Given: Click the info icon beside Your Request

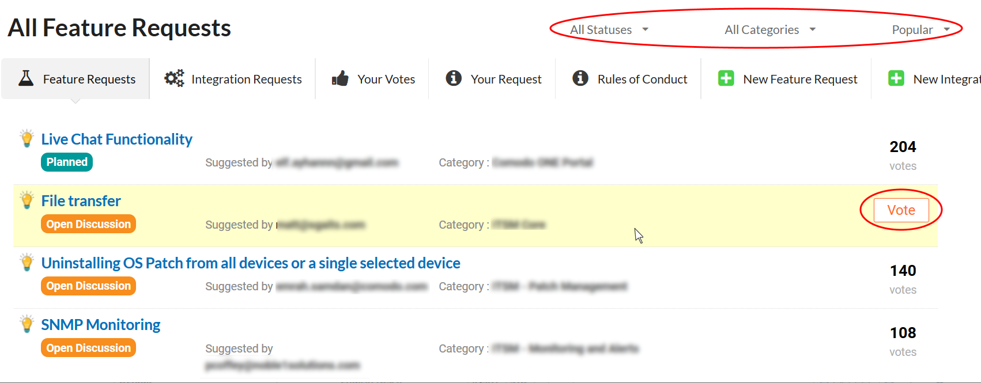Looking at the screenshot, I should coord(454,78).
